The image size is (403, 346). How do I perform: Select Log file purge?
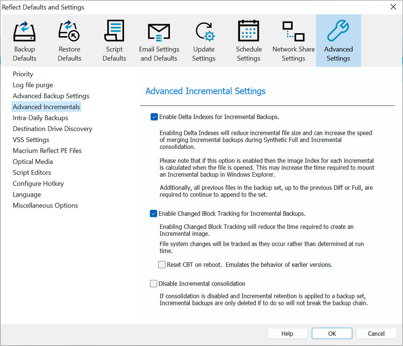tap(33, 85)
